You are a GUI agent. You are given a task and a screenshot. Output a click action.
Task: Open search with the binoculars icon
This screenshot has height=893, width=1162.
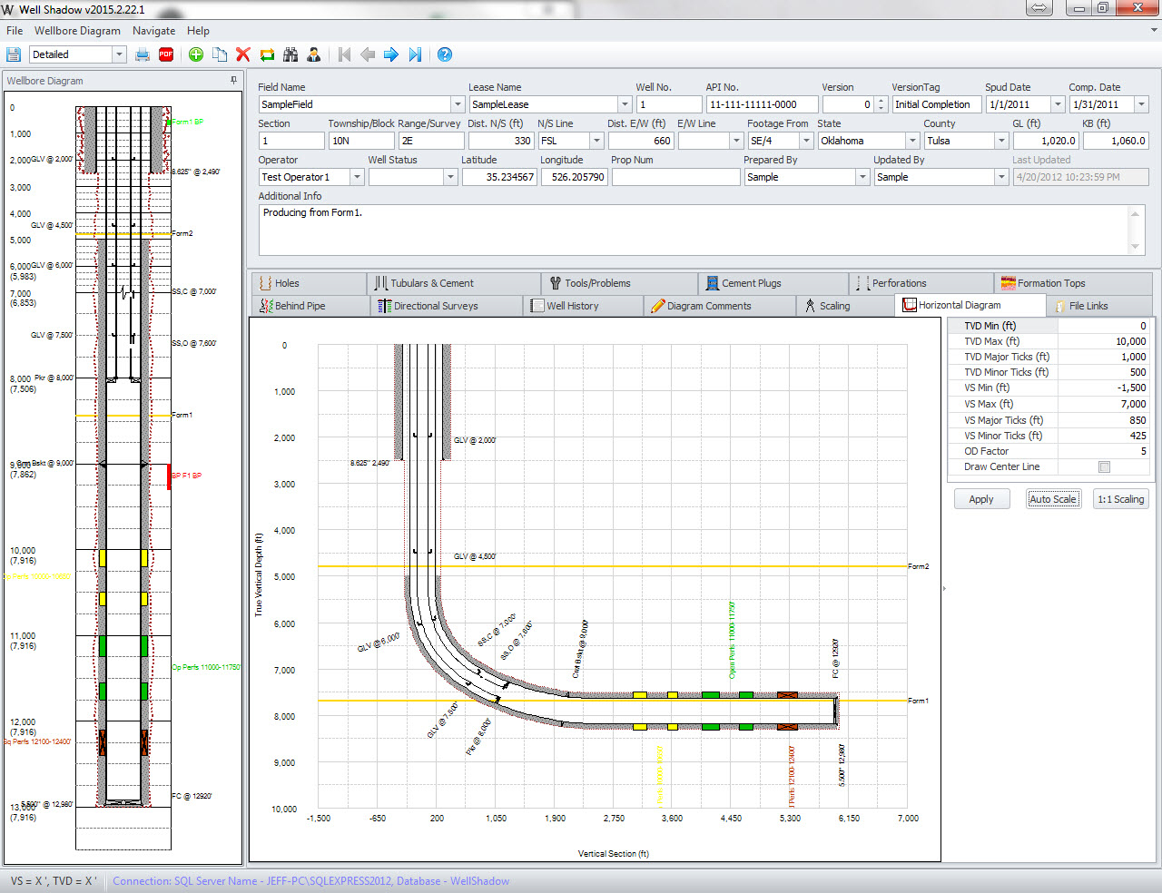pos(290,54)
